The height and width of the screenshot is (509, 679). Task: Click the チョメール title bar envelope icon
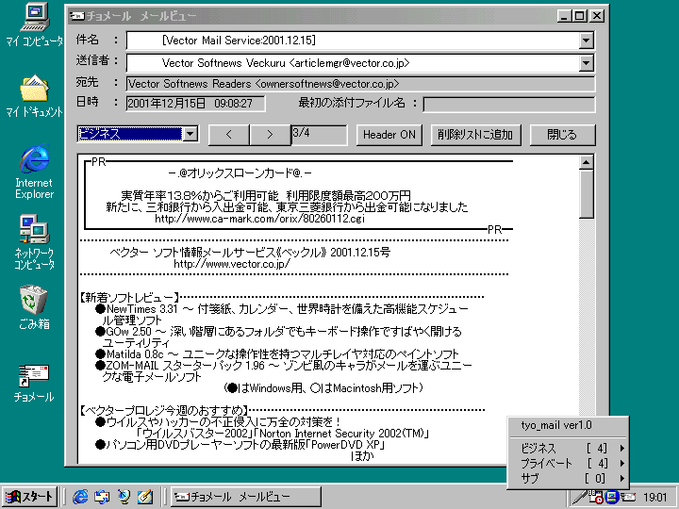[x=76, y=16]
